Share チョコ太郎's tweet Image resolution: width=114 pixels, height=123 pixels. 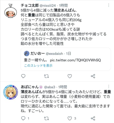pos(93,76)
